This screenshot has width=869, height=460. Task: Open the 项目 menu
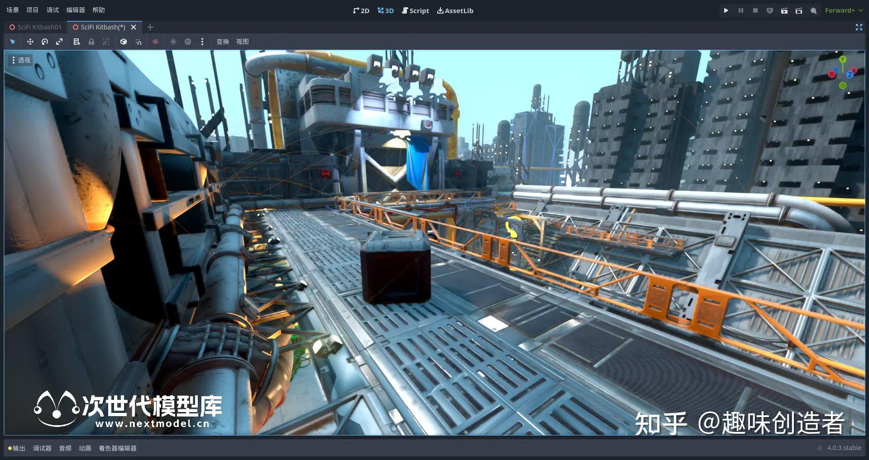point(32,9)
